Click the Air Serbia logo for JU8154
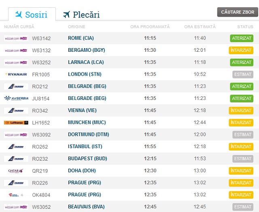This screenshot has width=259, height=212. point(16,98)
